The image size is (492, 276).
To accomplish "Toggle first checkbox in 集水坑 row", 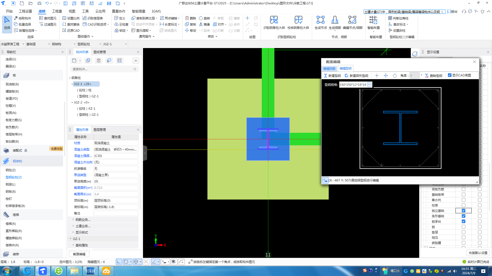I will 464,200.
